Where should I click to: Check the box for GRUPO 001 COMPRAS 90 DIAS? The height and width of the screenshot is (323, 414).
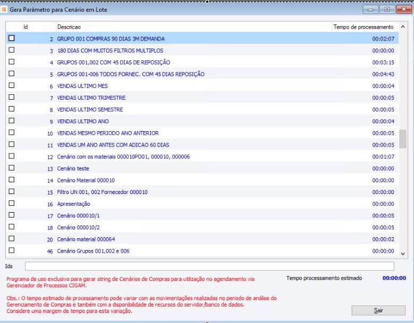coord(11,38)
